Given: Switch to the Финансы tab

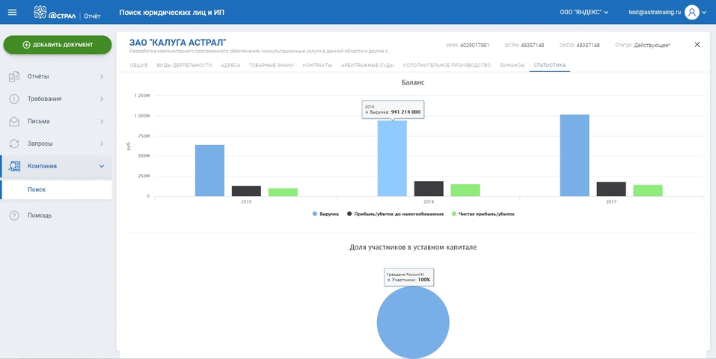Looking at the screenshot, I should tap(512, 65).
